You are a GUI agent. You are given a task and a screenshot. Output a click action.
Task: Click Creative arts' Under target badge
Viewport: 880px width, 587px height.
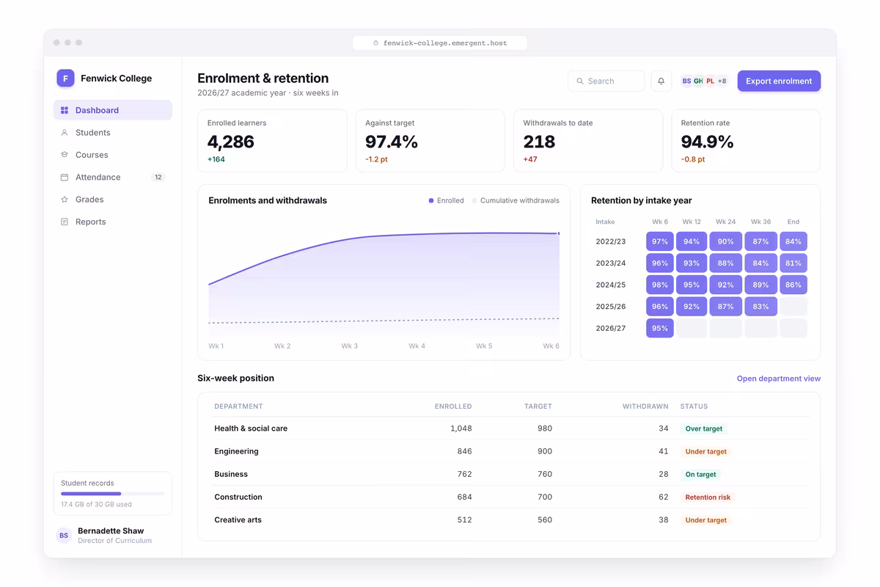click(x=706, y=520)
